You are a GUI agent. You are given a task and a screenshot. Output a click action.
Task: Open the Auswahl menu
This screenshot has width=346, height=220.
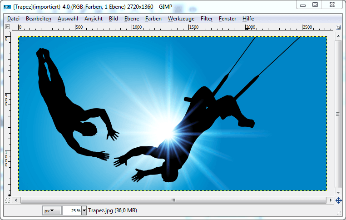[x=68, y=19]
